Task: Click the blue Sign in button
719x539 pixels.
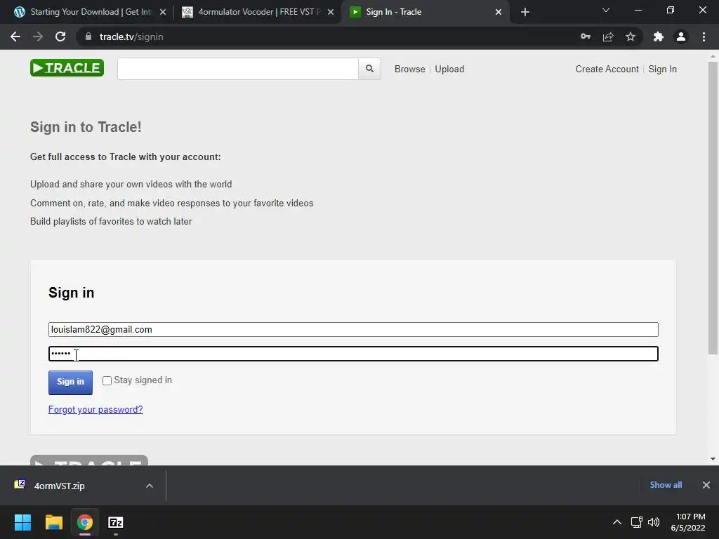Action: point(71,382)
